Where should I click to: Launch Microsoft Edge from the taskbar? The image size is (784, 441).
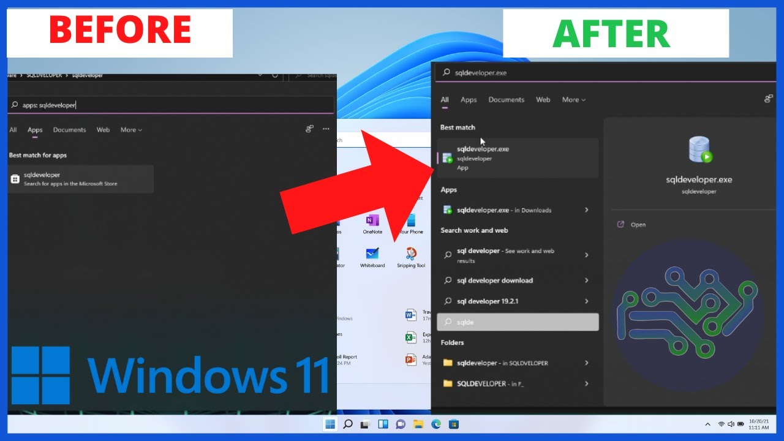[436, 424]
